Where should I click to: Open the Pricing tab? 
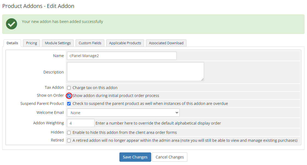(x=31, y=43)
